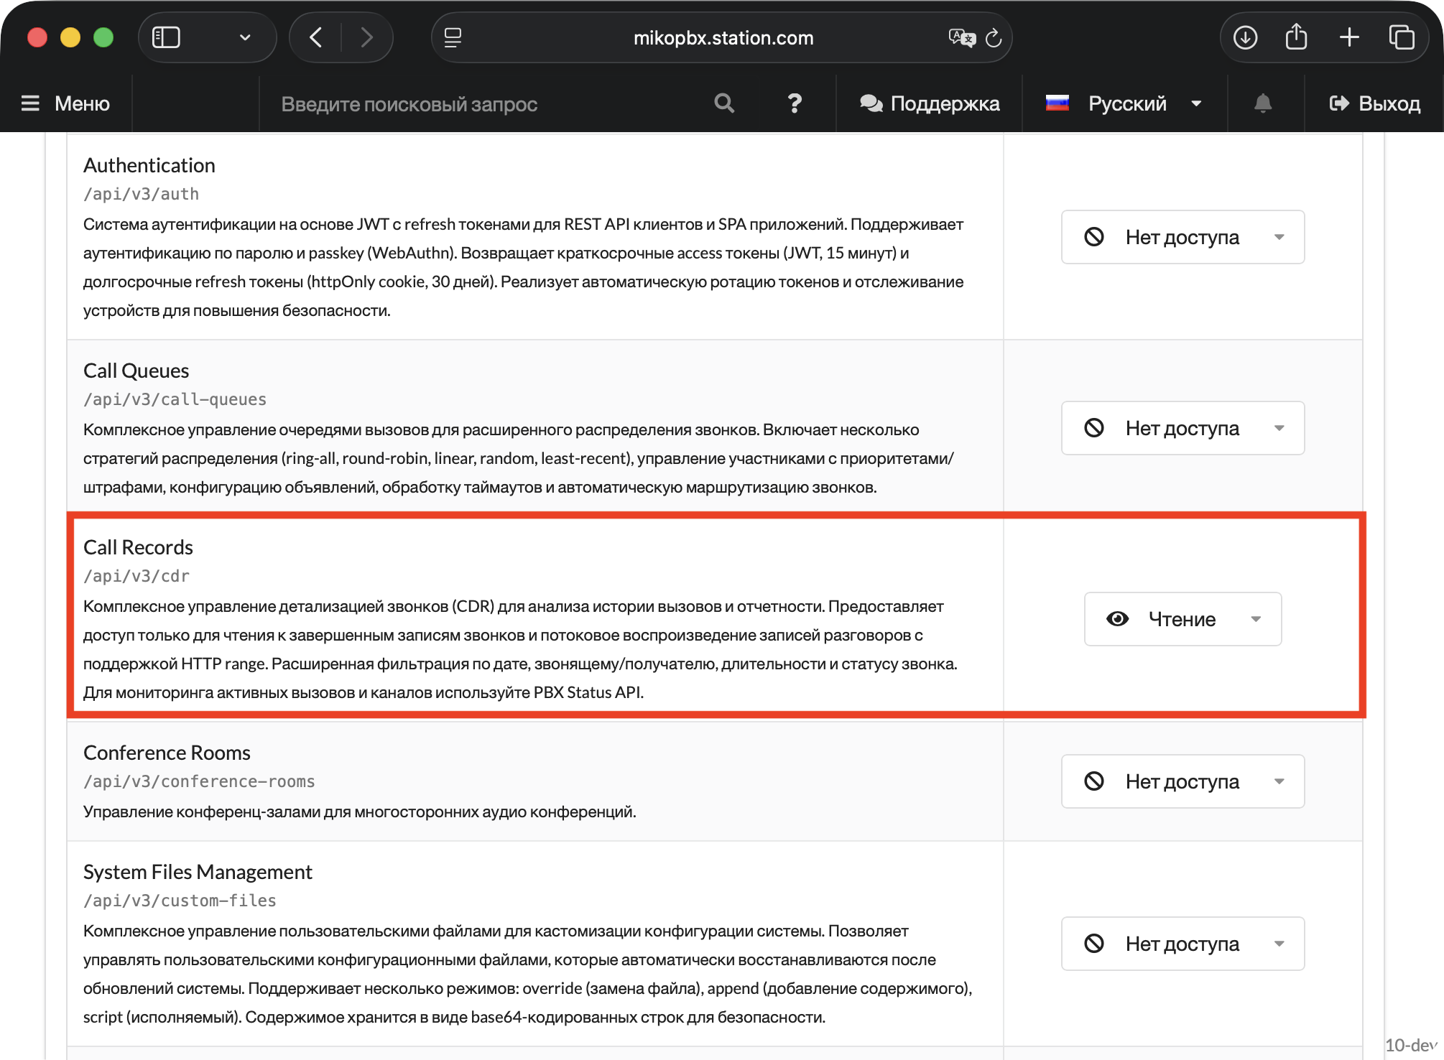Click the search magnifier icon
The image size is (1444, 1060).
coord(724,103)
